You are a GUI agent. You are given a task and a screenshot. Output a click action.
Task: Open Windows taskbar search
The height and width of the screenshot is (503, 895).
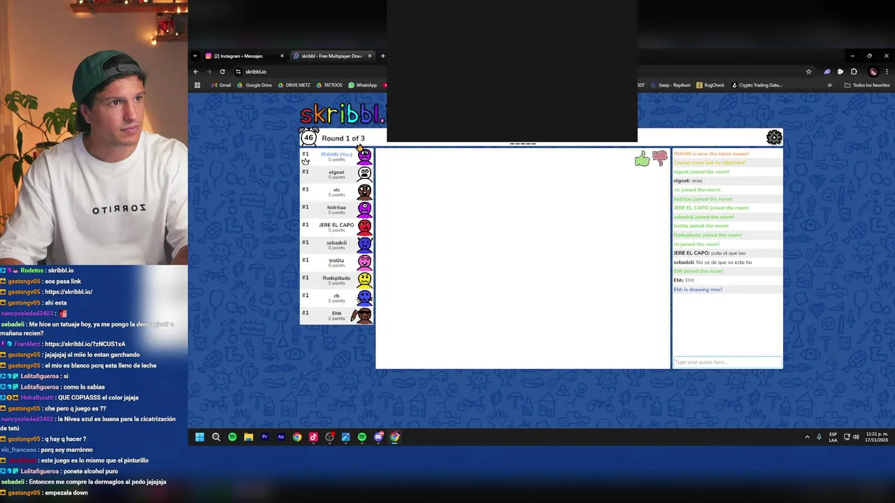click(216, 437)
